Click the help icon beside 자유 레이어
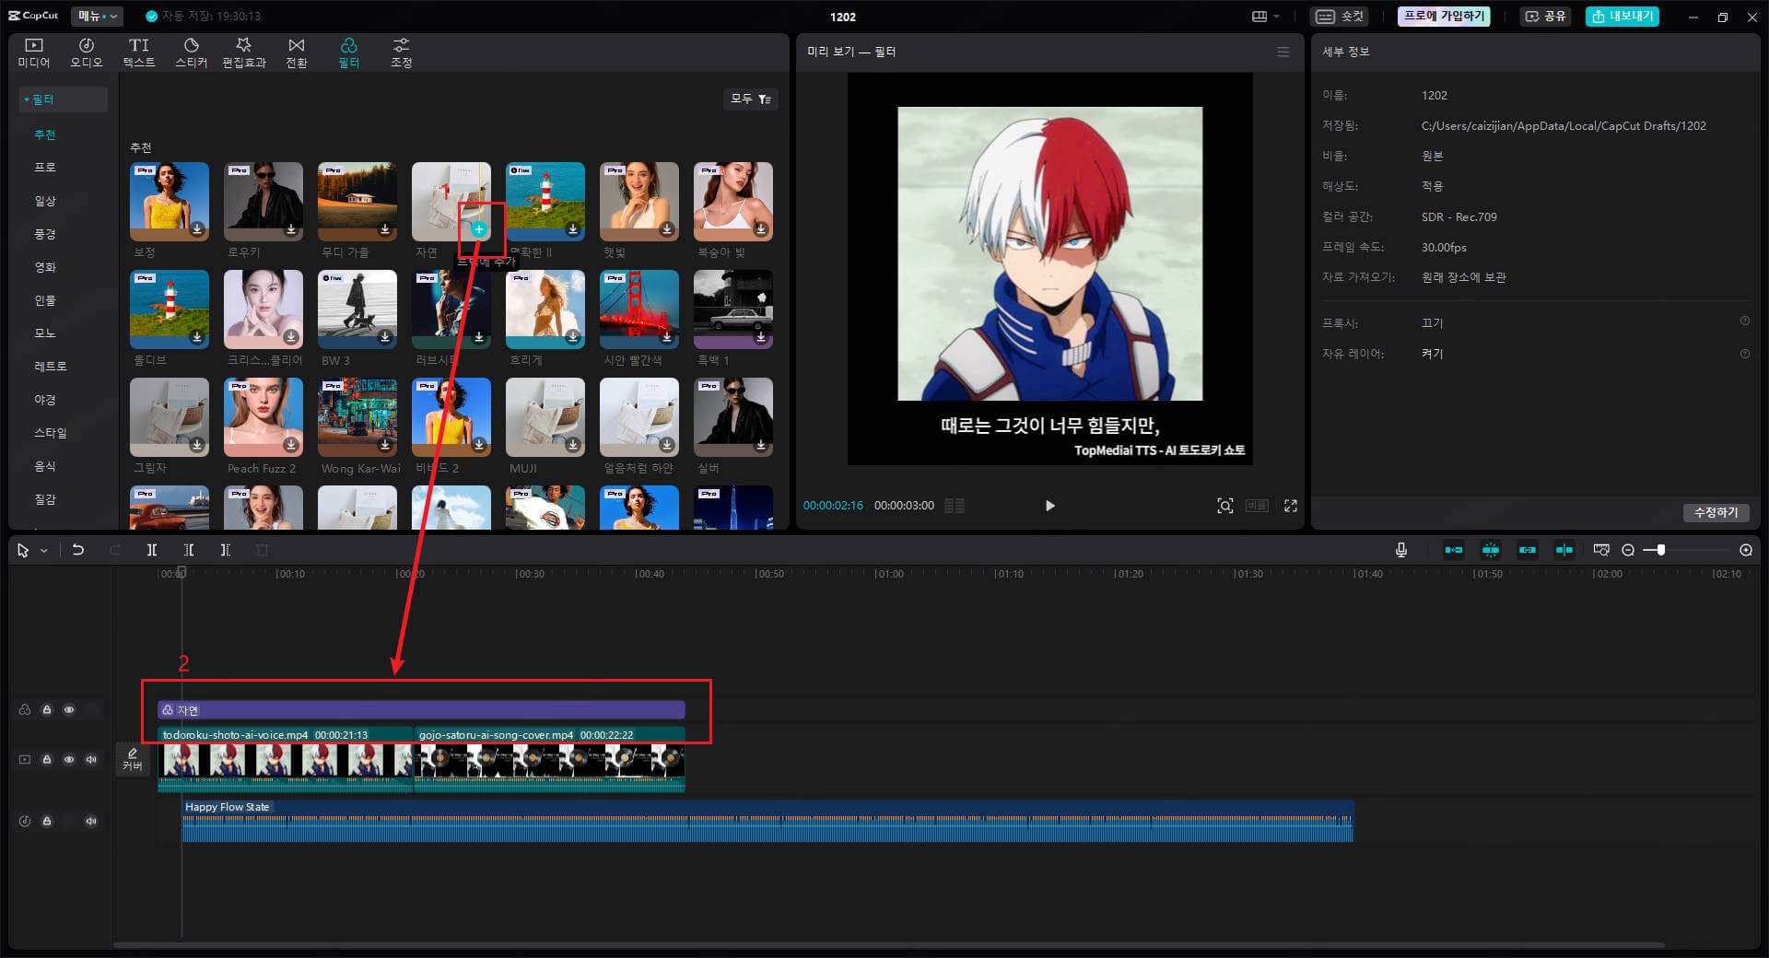The height and width of the screenshot is (958, 1769). pos(1745,354)
